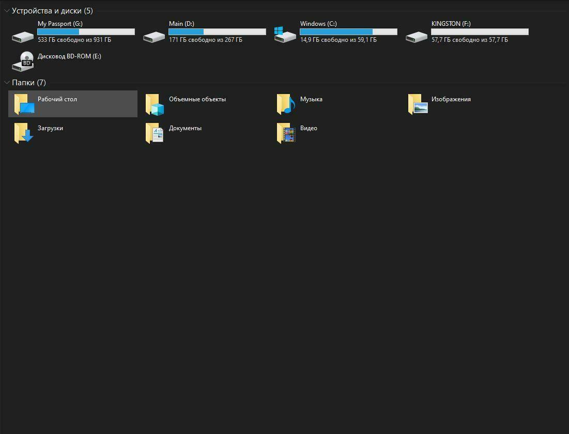
Task: Click the Объемные объекты folder name
Action: point(197,99)
